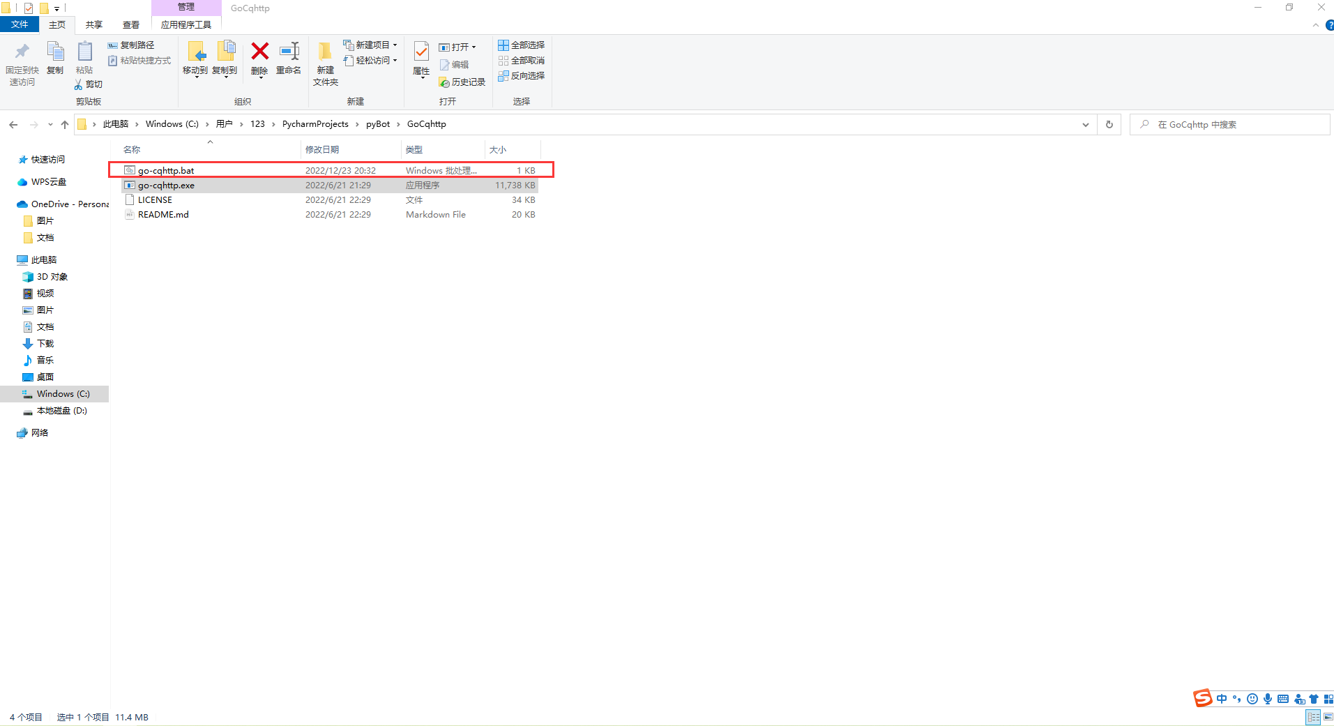Click Select all (全部选择)
This screenshot has height=726, width=1334.
pos(521,45)
